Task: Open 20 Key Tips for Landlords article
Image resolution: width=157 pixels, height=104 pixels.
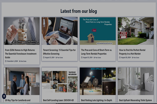Action: point(18,100)
